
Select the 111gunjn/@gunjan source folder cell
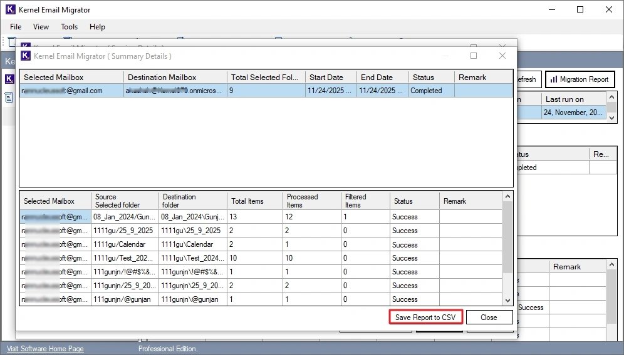[125, 299]
